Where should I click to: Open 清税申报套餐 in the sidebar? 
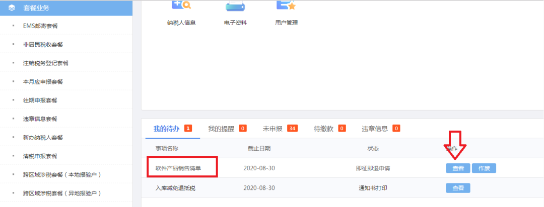(40, 156)
